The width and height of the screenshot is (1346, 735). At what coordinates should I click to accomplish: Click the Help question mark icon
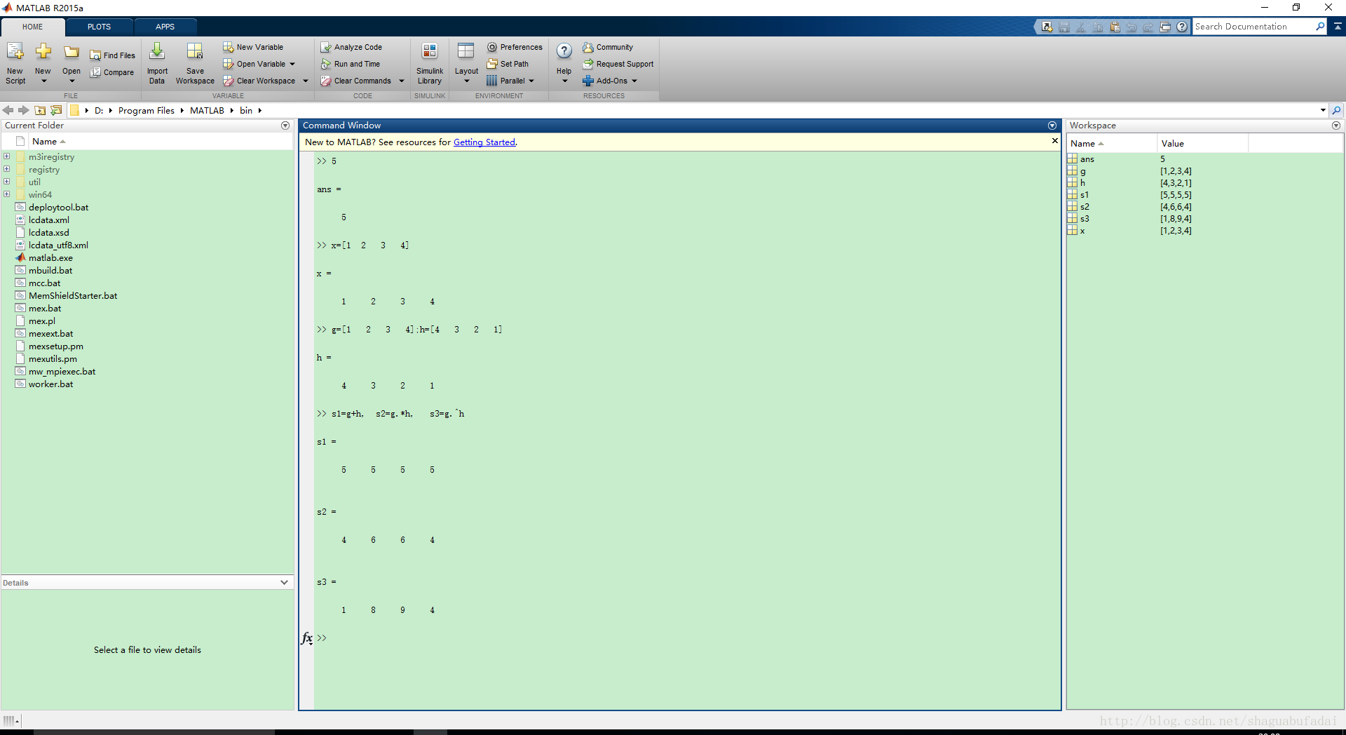tap(564, 50)
